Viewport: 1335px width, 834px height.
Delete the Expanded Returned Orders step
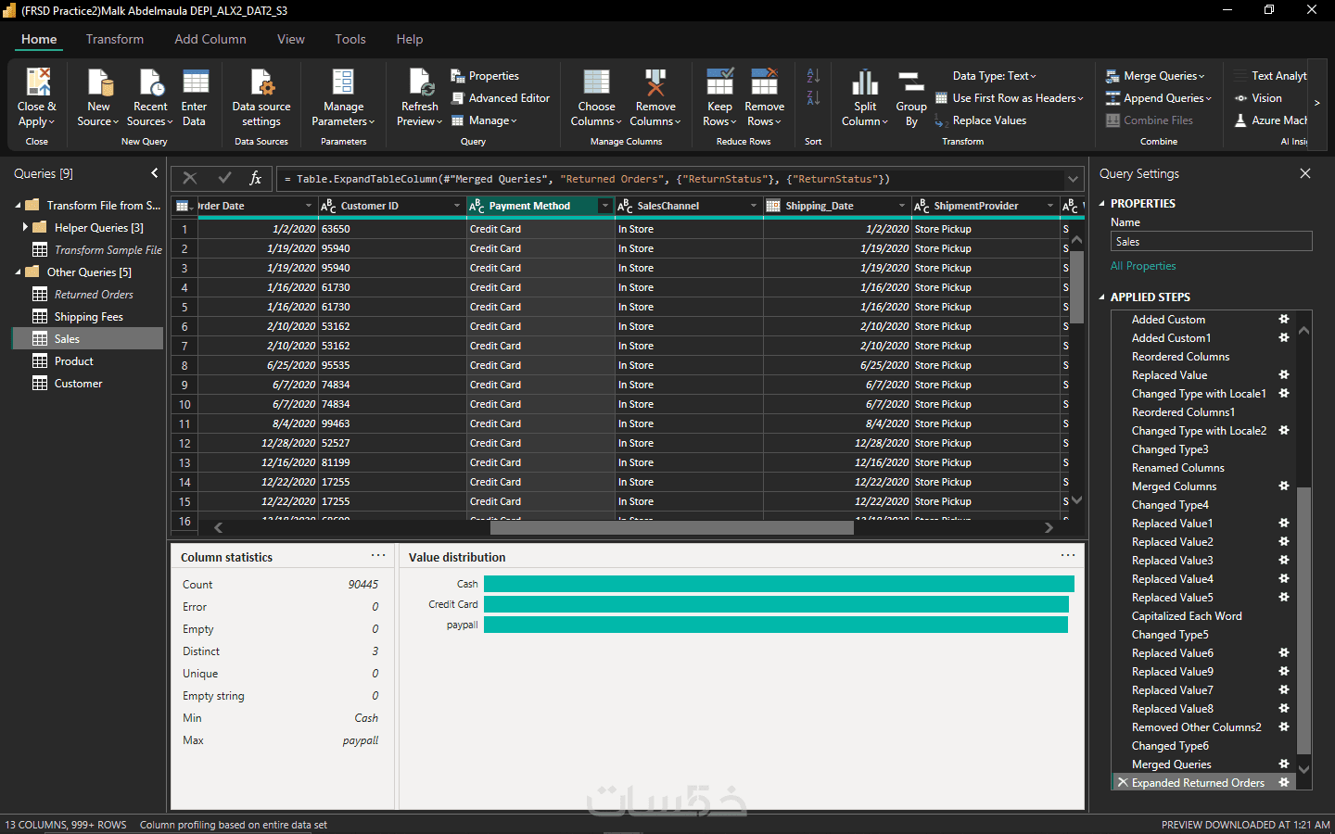[x=1123, y=782]
